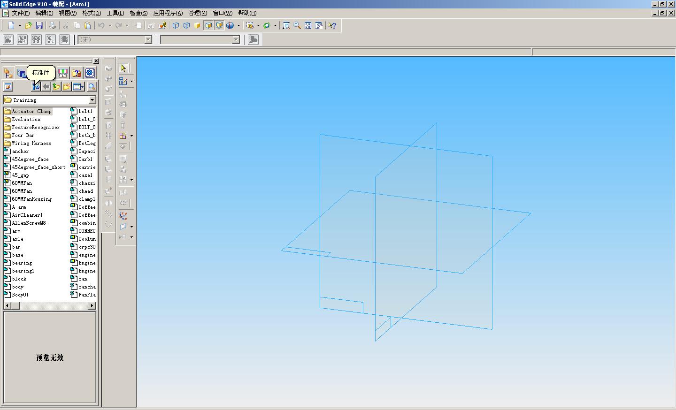Open the 检查(S) menu
Screen dimensions: 676x410
[138, 13]
